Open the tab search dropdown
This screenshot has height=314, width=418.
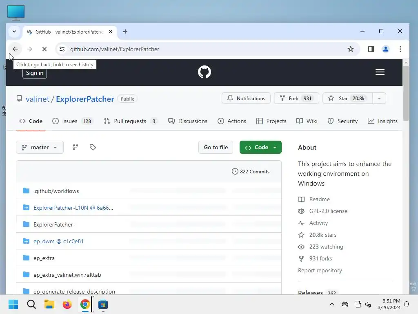[x=14, y=31]
